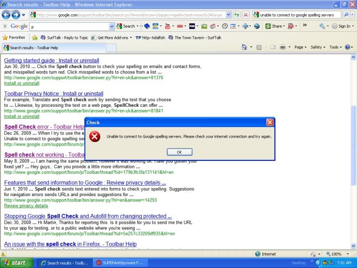This screenshot has width=357, height=268.
Task: Switch to SUPERAntiSpyware in the taskbar
Action: (x=120, y=263)
